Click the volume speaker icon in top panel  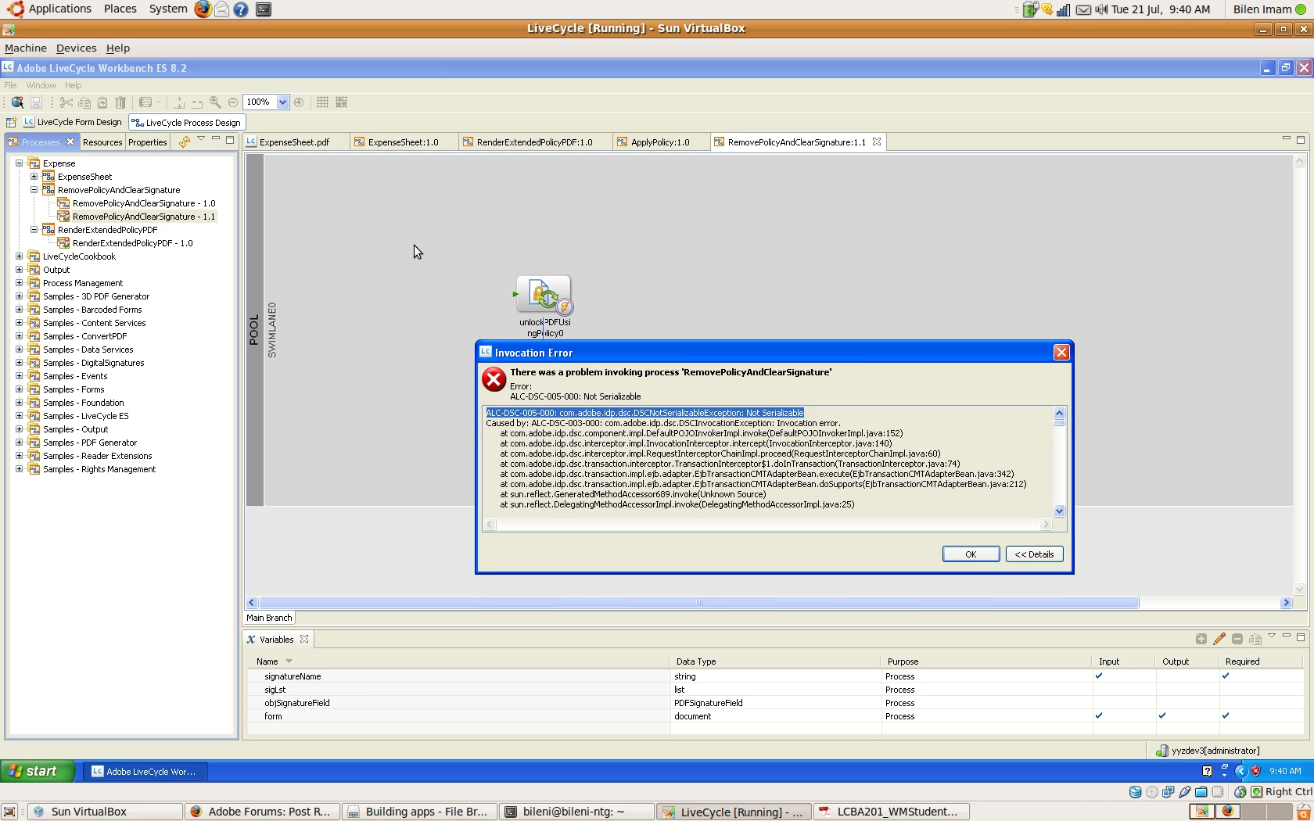[x=1101, y=10]
